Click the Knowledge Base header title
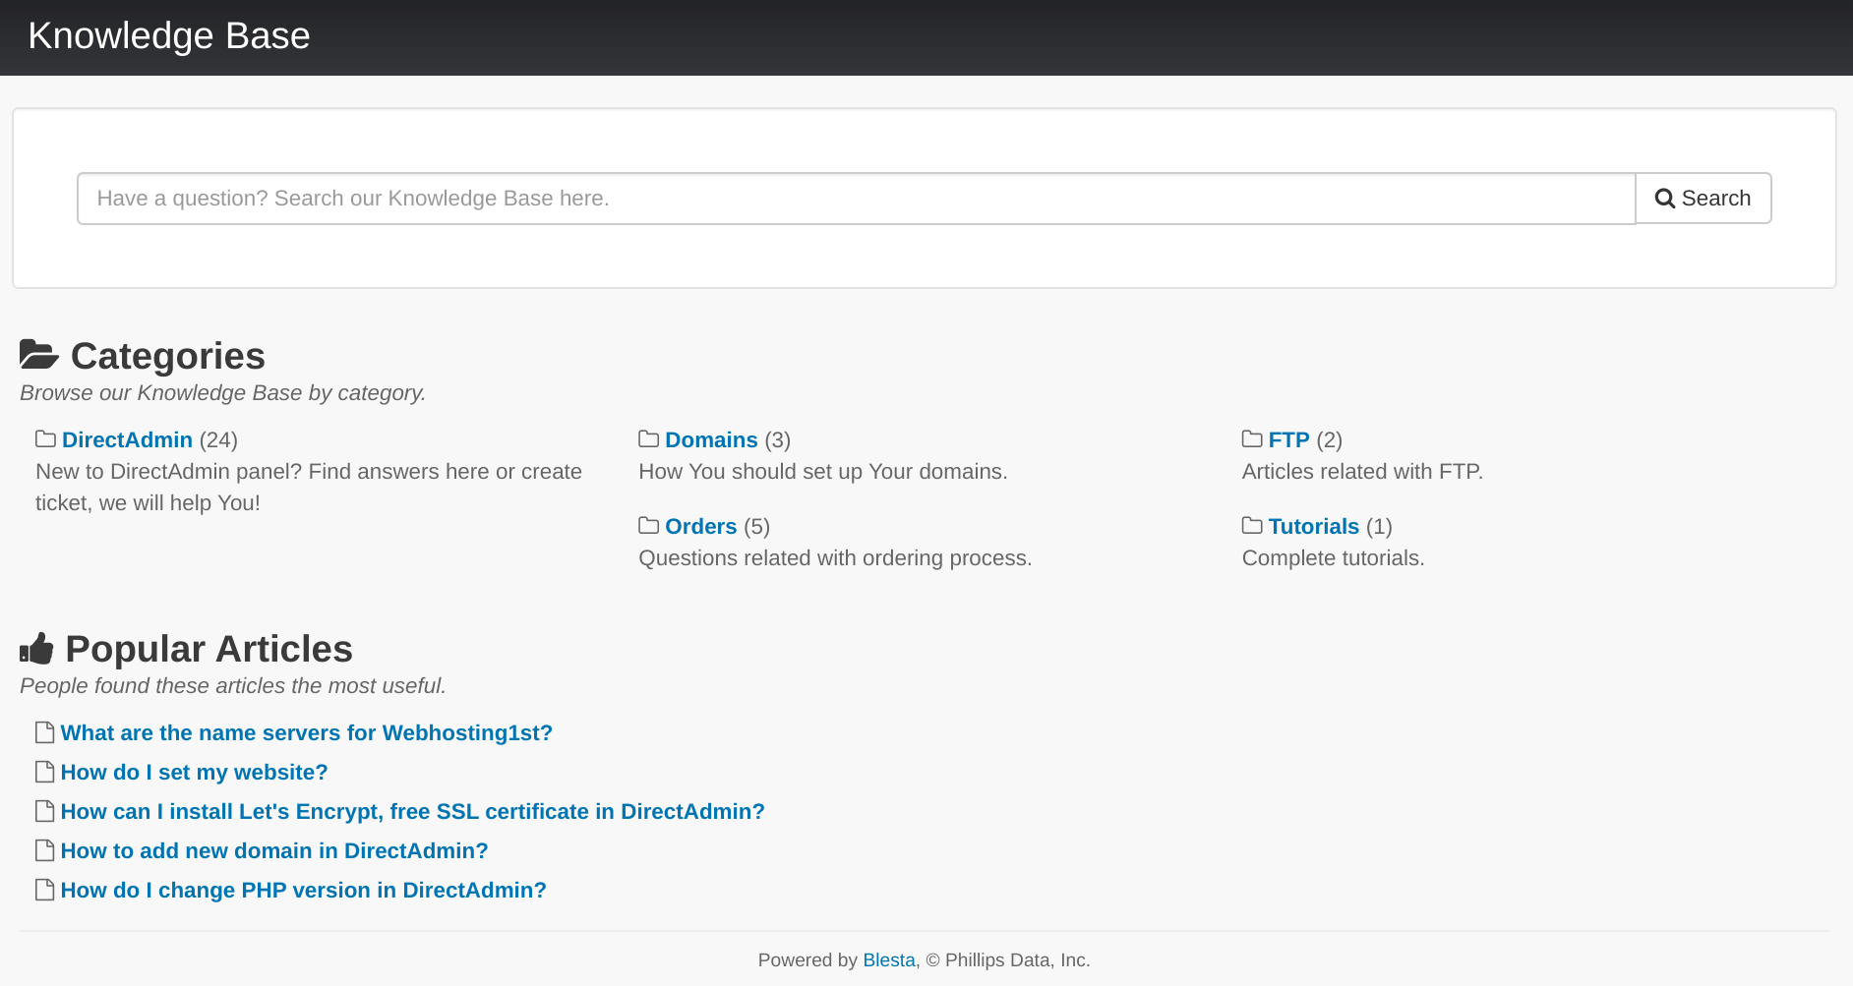1853x986 pixels. click(x=169, y=35)
